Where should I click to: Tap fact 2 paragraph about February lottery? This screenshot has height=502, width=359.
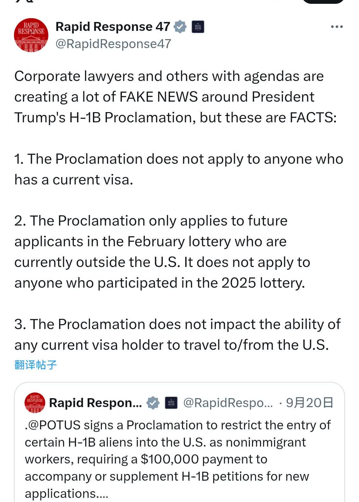coord(162,252)
